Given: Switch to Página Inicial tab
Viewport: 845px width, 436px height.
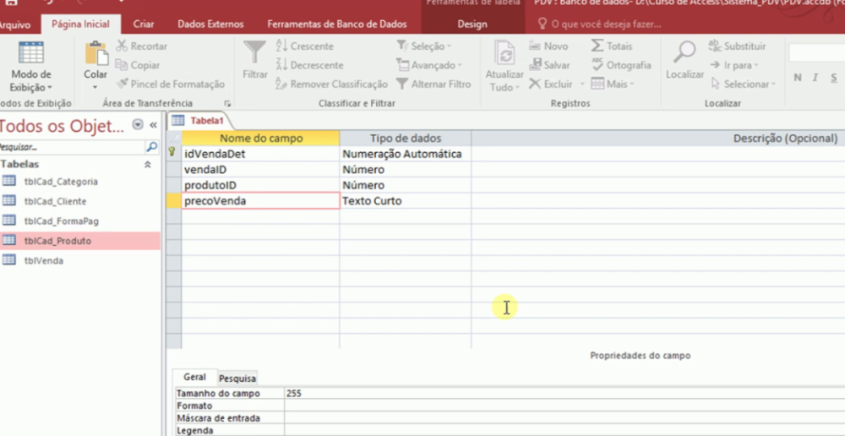Looking at the screenshot, I should coord(80,25).
